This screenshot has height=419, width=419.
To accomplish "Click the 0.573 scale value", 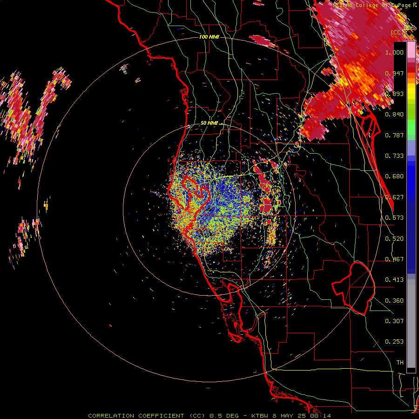I will (394, 218).
